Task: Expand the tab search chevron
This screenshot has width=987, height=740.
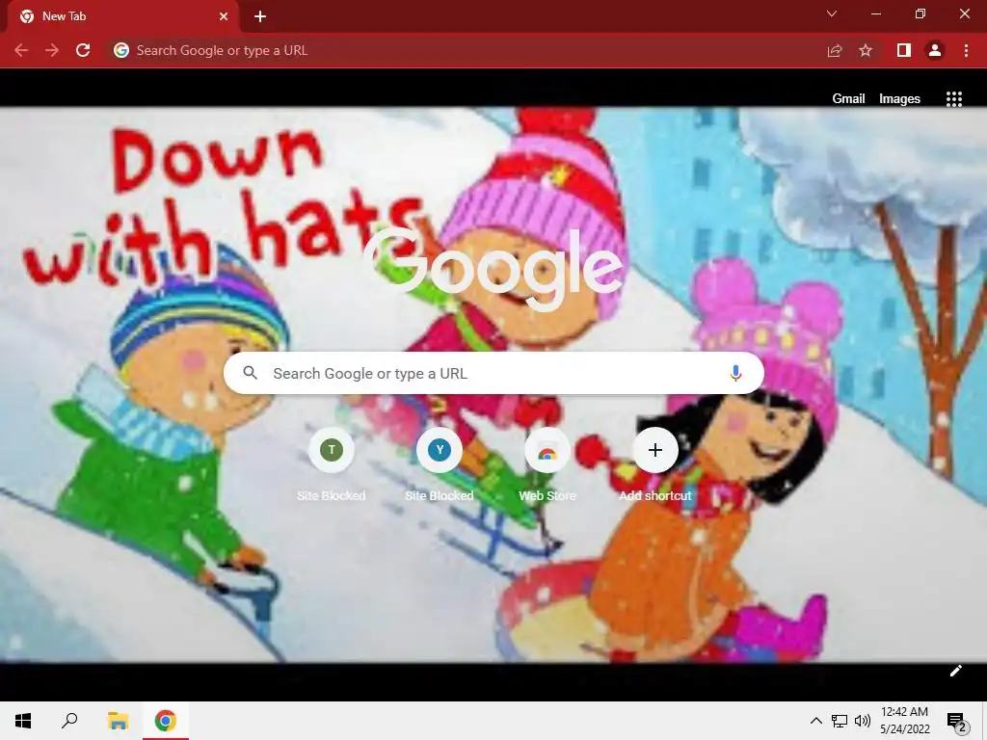Action: [832, 13]
